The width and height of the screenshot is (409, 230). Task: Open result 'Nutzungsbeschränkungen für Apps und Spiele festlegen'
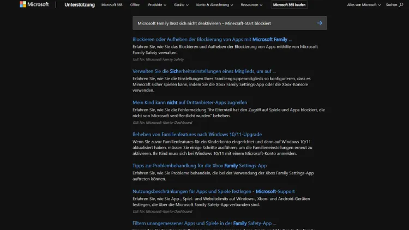click(x=213, y=191)
